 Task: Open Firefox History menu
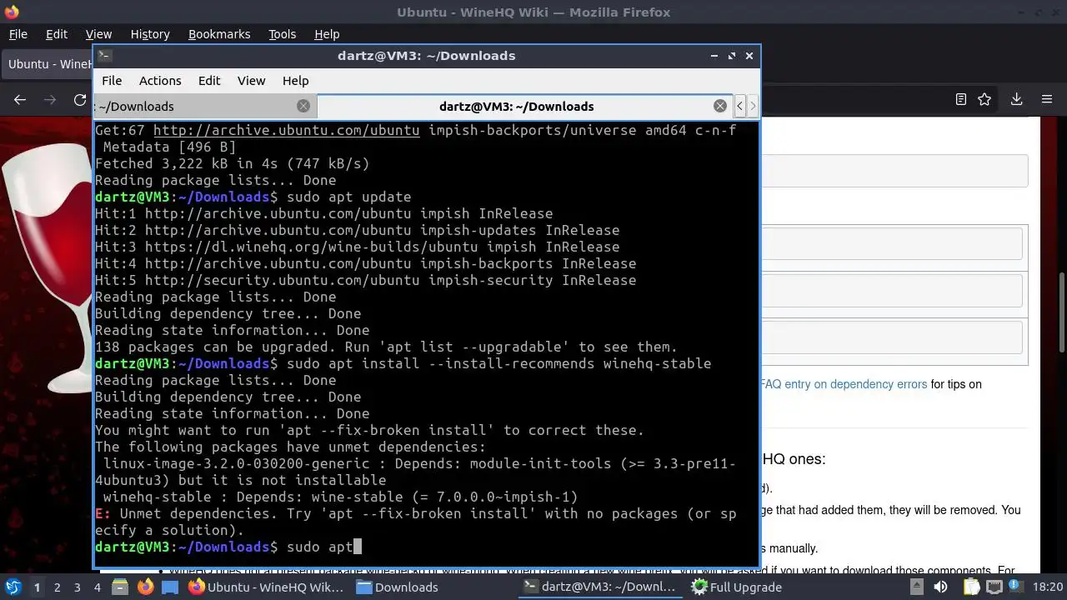pyautogui.click(x=150, y=34)
